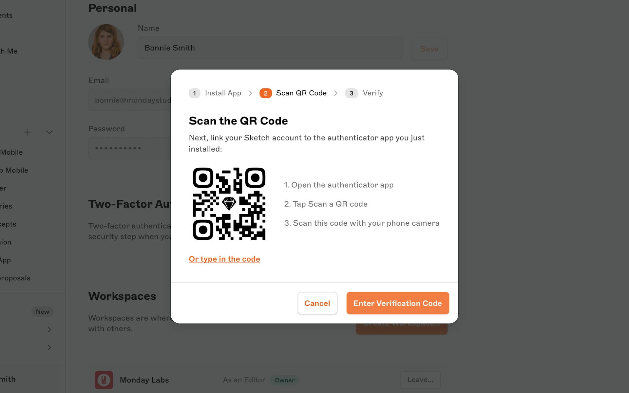Click step 1 Install App indicator
This screenshot has height=393, width=629.
tap(194, 93)
